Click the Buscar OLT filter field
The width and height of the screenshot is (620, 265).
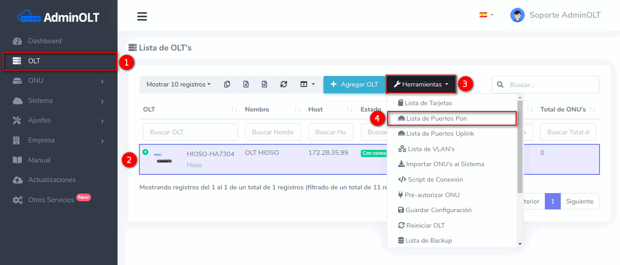(190, 132)
